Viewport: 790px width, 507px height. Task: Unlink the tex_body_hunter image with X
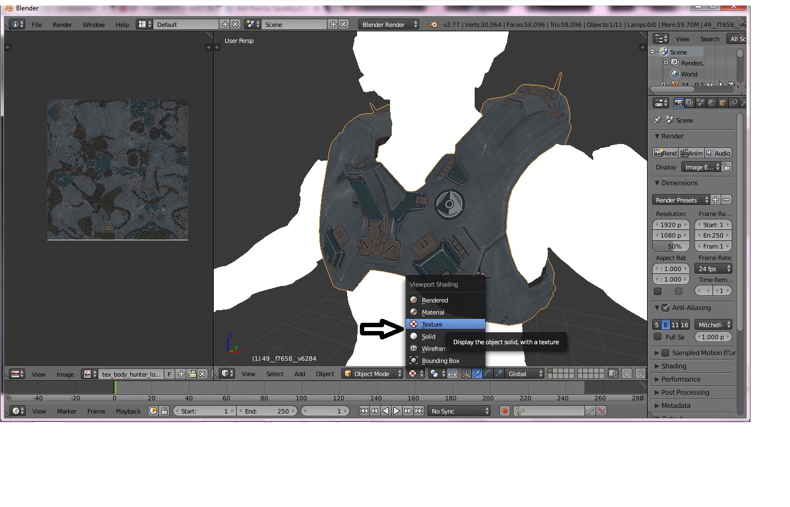click(202, 374)
